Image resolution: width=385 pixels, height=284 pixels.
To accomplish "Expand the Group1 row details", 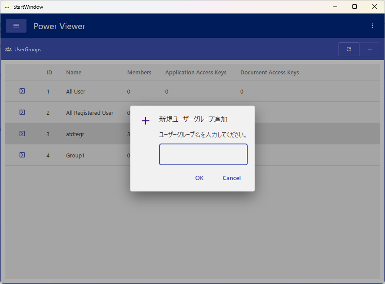I will pos(22,155).
